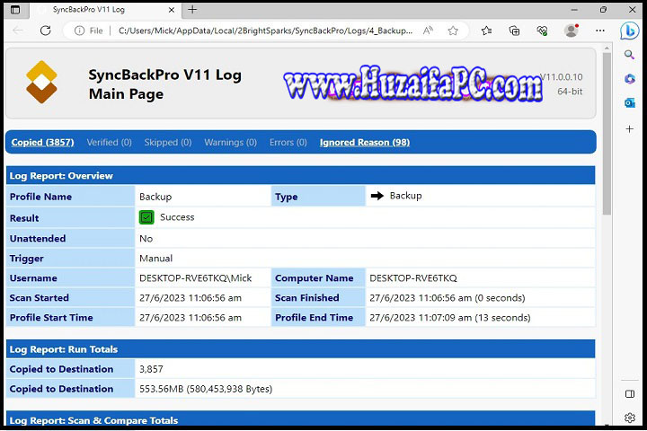
Task: Select the SyncBackPro V11 Log tab
Action: click(x=105, y=10)
